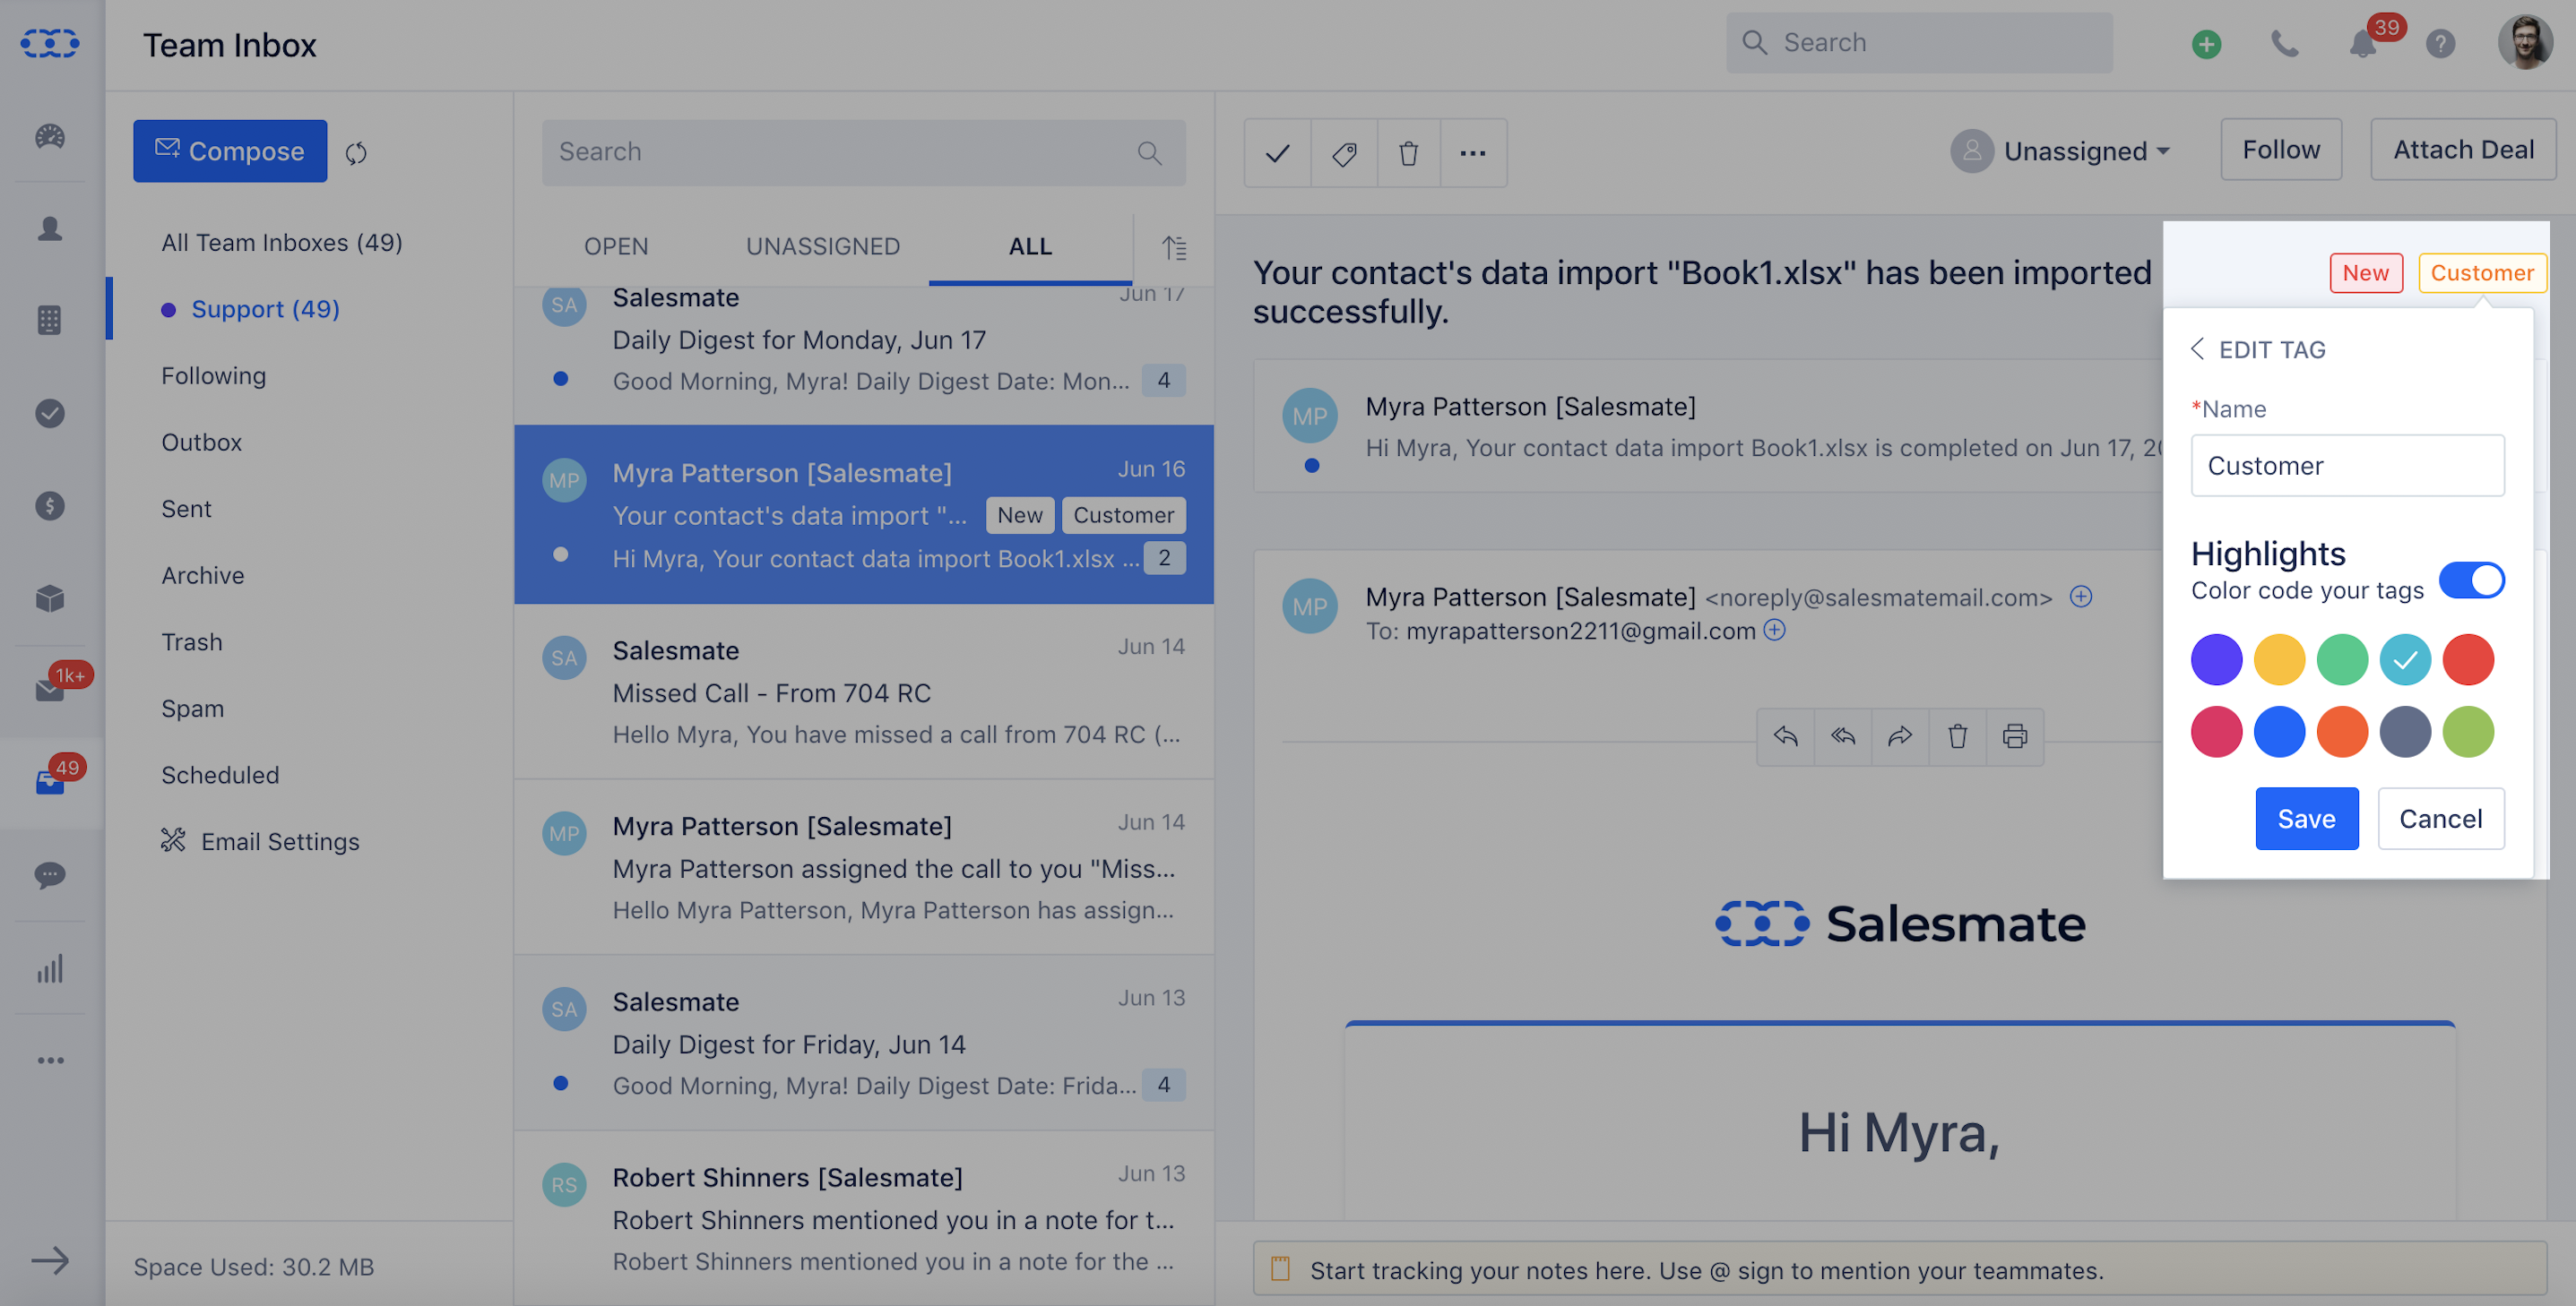Image resolution: width=2576 pixels, height=1306 pixels.
Task: Click the Salesmate logo in the sidebar
Action: point(50,44)
